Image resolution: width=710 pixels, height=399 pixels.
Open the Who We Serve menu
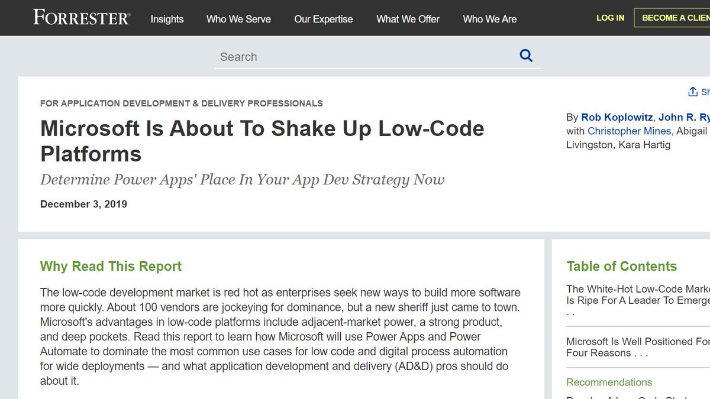(x=238, y=19)
